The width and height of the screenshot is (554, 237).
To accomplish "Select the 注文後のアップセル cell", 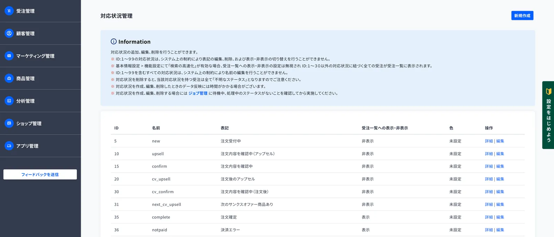I will click(x=238, y=179).
